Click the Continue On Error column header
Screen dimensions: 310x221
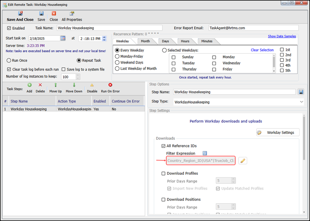127,101
